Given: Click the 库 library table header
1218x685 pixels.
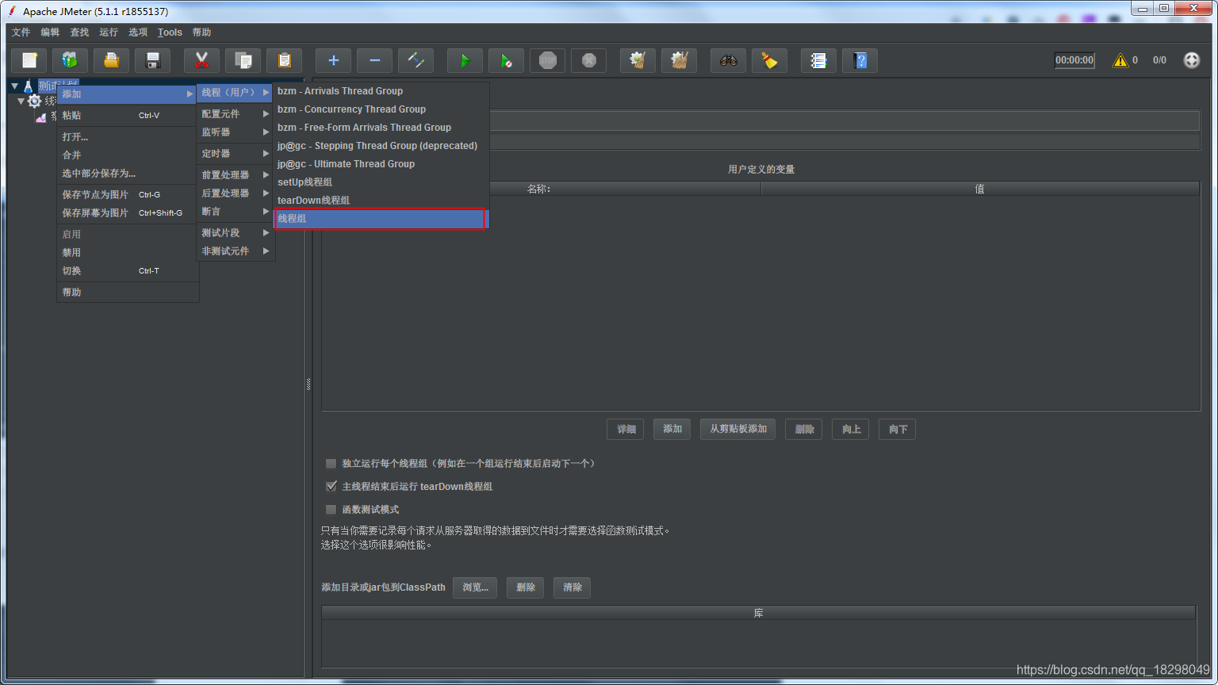Looking at the screenshot, I should click(x=759, y=614).
